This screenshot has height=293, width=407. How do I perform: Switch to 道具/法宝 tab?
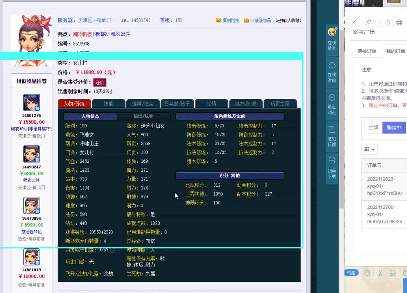click(x=143, y=103)
